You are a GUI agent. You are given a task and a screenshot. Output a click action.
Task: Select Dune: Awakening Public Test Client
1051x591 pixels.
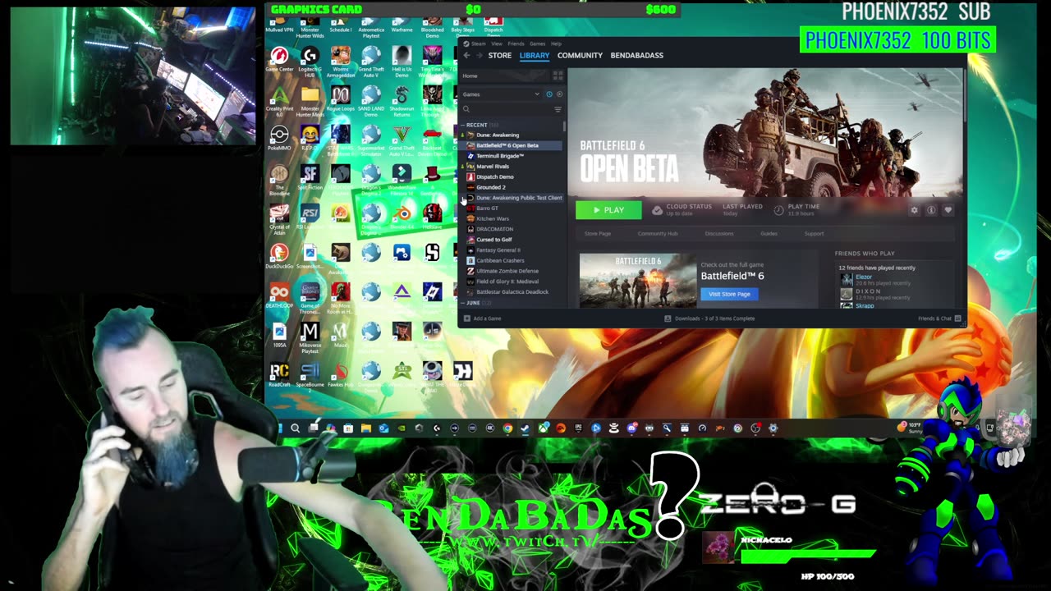(x=519, y=198)
